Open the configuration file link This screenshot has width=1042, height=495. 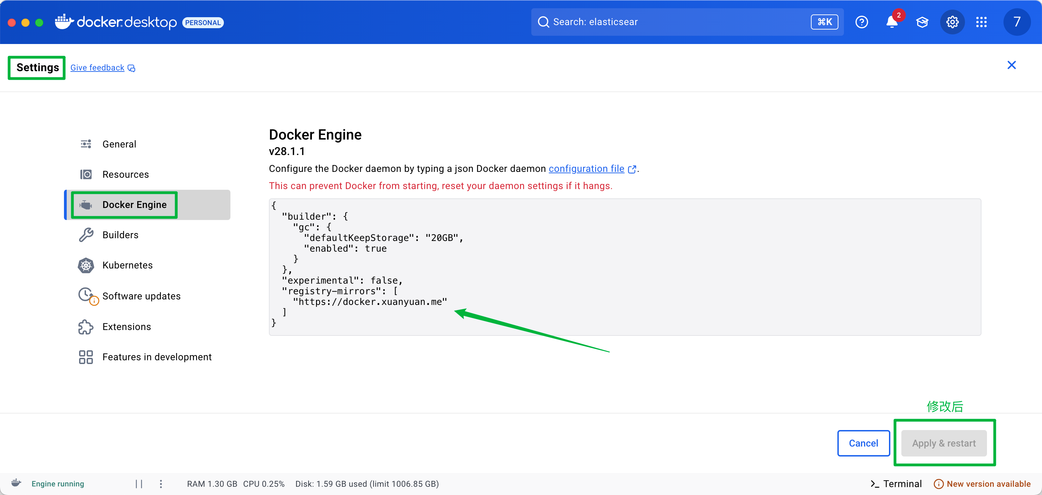586,168
